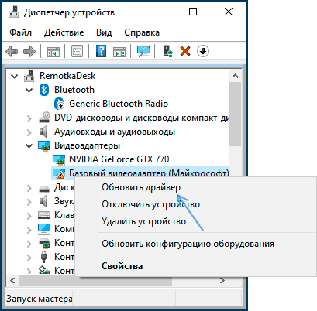The width and height of the screenshot is (317, 311).
Task: Click the Bluetooth category label text
Action: coord(74,90)
